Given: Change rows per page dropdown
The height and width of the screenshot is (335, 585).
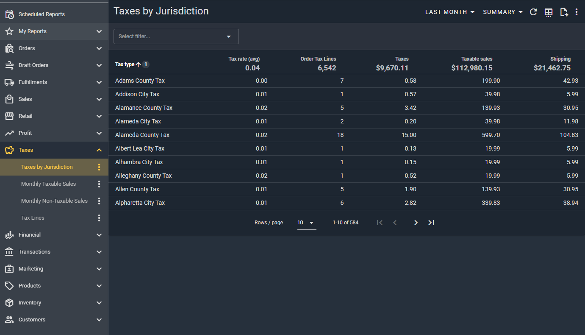Looking at the screenshot, I should pyautogui.click(x=306, y=223).
